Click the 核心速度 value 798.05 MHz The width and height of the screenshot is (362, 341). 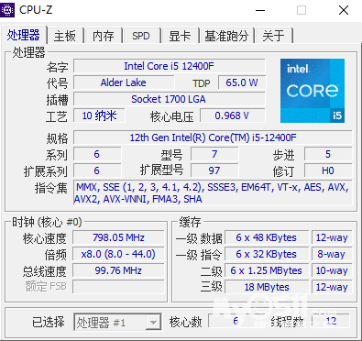(x=118, y=237)
